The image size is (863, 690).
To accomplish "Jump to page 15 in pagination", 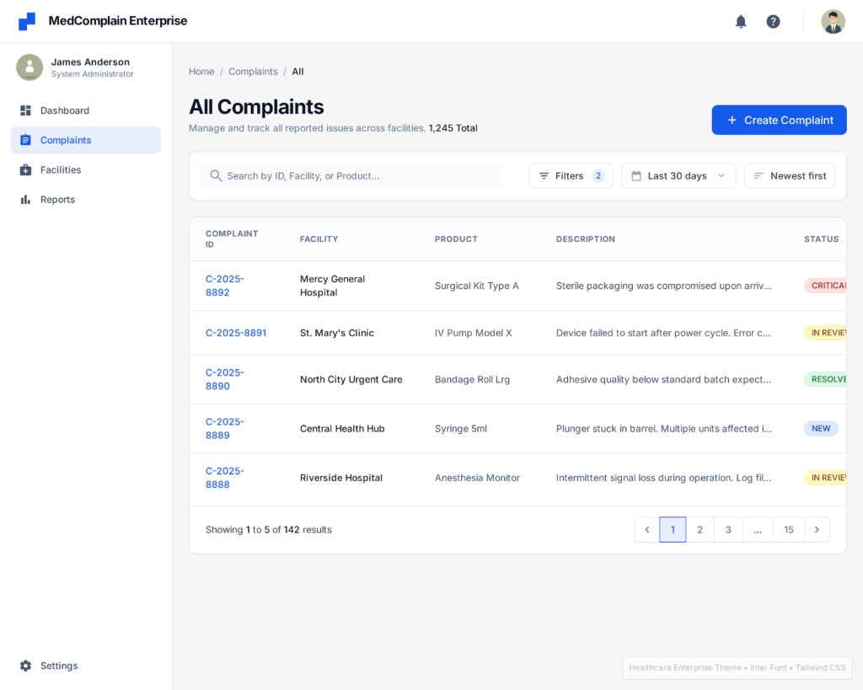I will pyautogui.click(x=788, y=530).
